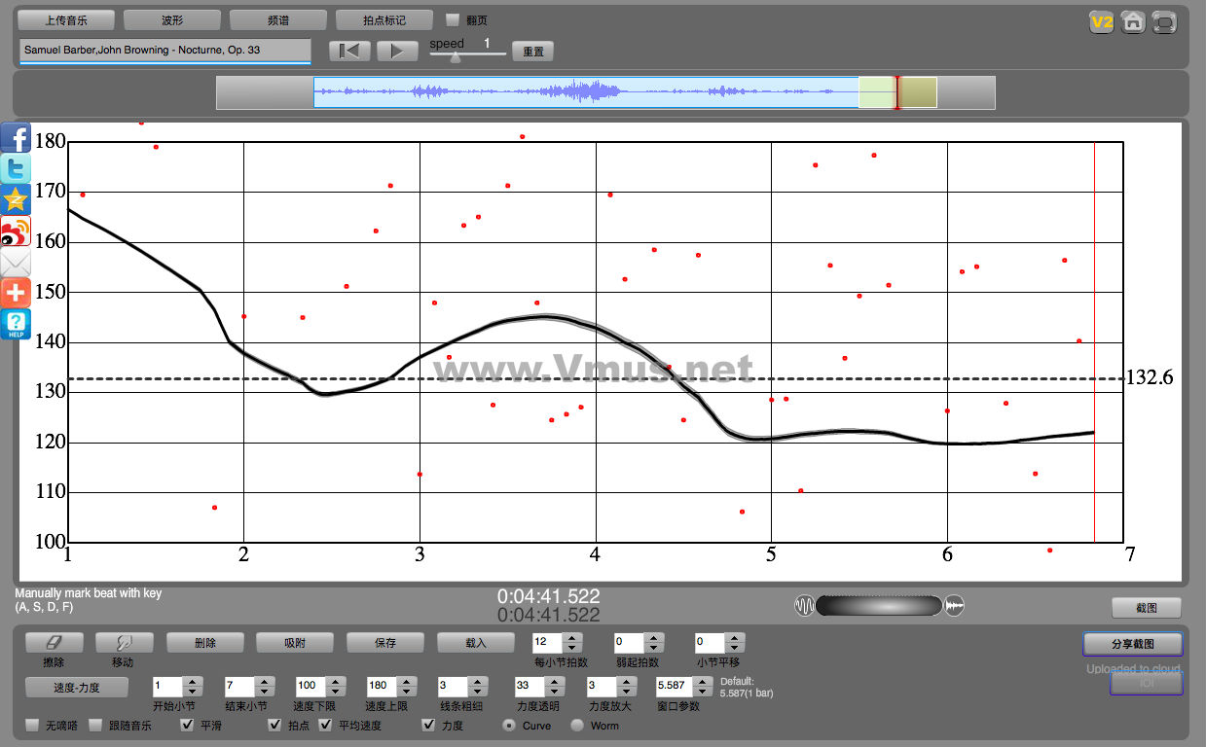Share on Facebook from the sidebar

16,138
